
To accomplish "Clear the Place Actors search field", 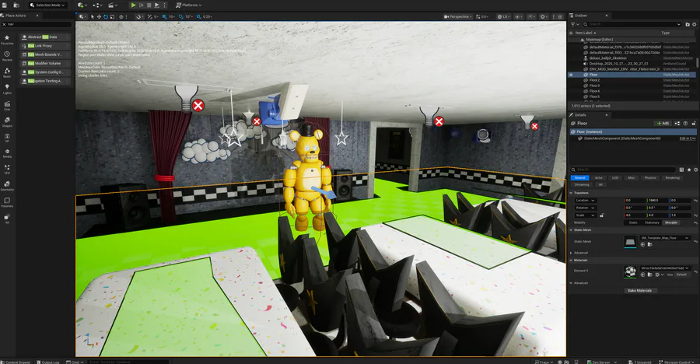I will pyautogui.click(x=4, y=24).
